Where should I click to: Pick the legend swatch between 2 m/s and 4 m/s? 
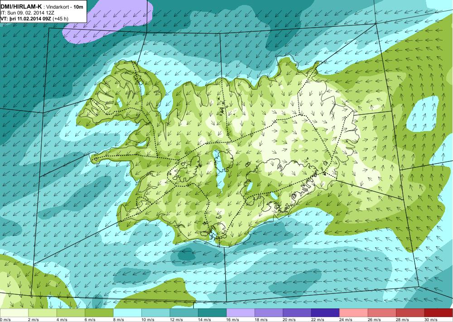(43, 313)
